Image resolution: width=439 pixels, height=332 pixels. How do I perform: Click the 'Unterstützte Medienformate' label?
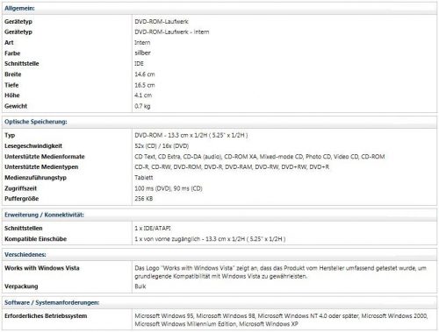point(45,157)
